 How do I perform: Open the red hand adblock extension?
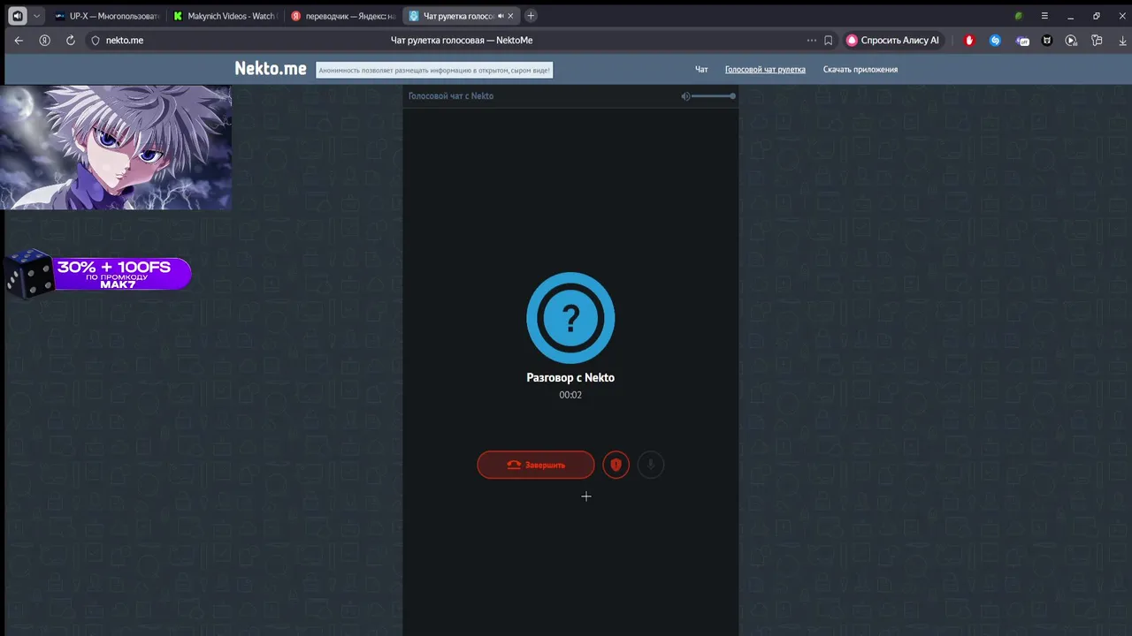coord(969,40)
